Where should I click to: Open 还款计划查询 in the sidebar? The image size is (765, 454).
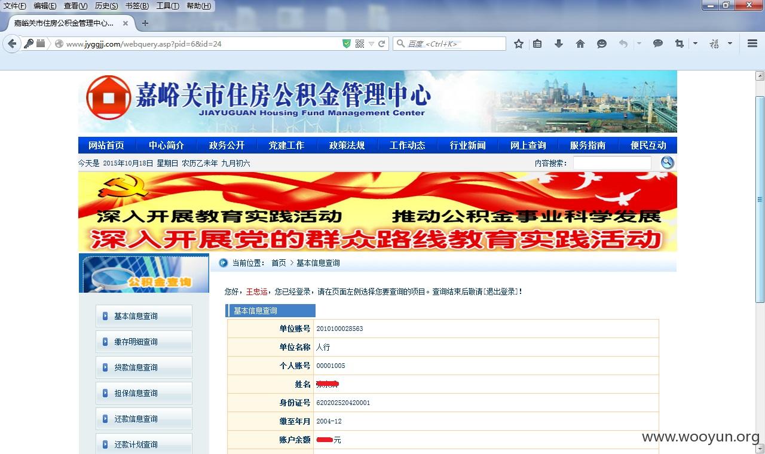(144, 444)
